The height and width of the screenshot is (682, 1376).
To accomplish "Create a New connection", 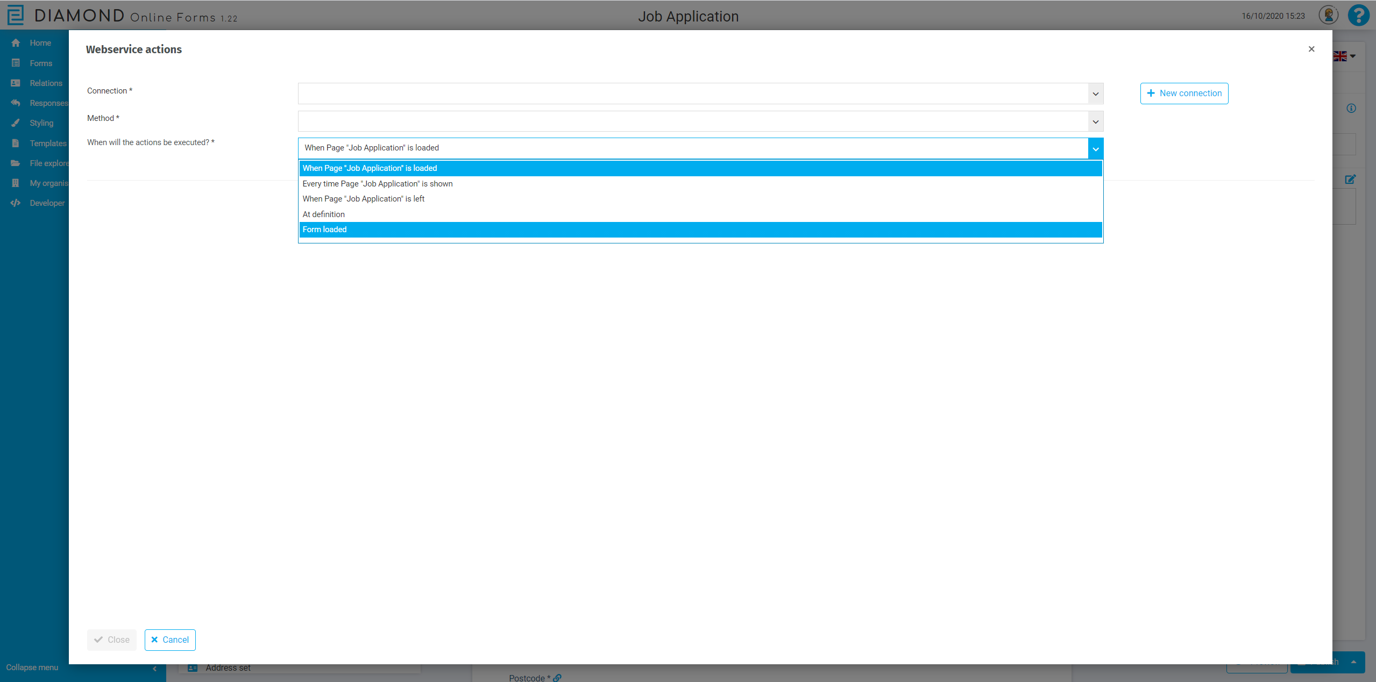I will click(1183, 93).
